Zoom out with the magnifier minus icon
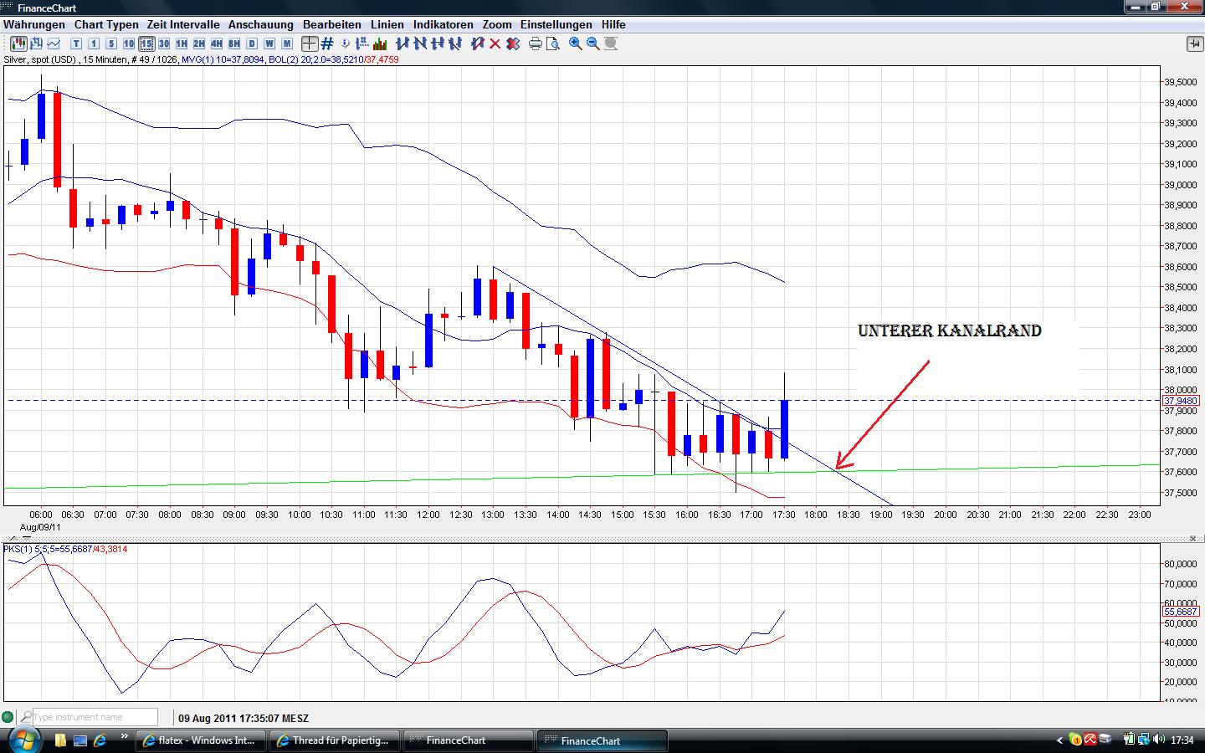 tap(593, 44)
